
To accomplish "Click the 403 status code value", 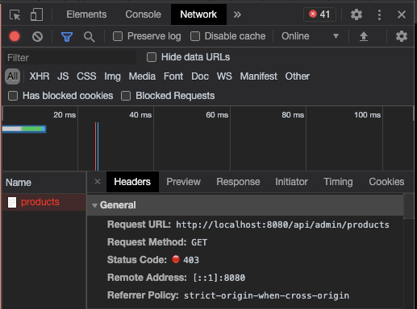I will coord(191,260).
